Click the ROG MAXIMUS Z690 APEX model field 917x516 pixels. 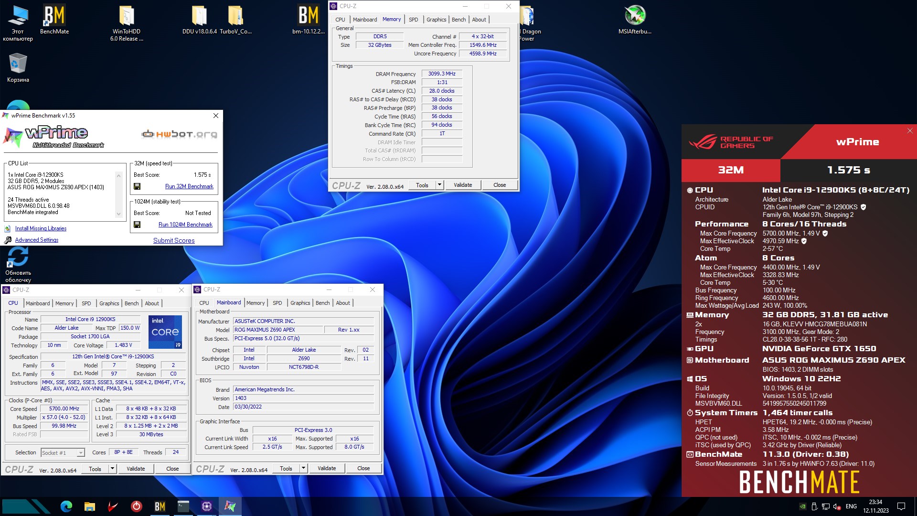click(278, 330)
